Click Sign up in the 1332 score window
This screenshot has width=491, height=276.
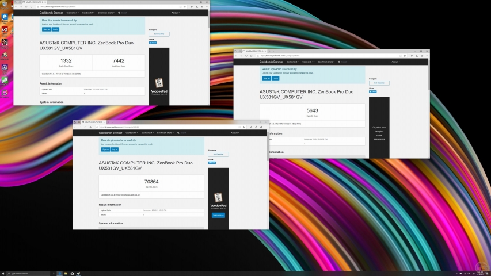(x=46, y=29)
